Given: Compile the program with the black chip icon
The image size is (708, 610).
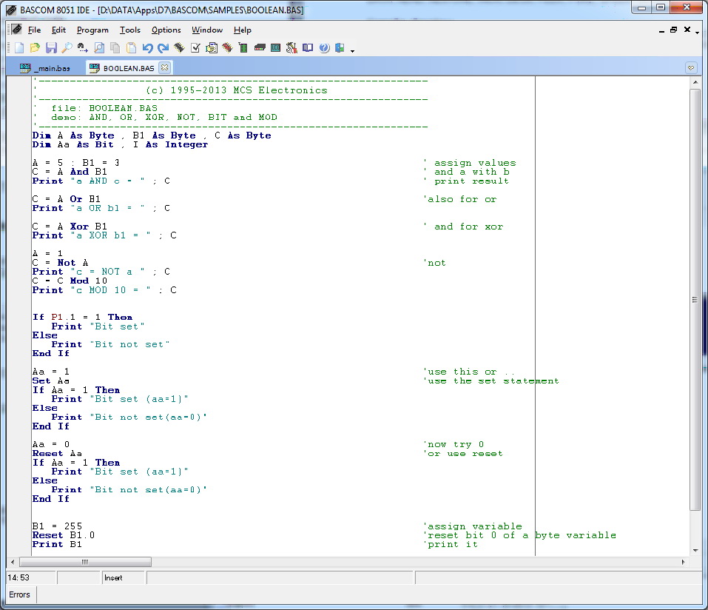Looking at the screenshot, I should pyautogui.click(x=179, y=48).
